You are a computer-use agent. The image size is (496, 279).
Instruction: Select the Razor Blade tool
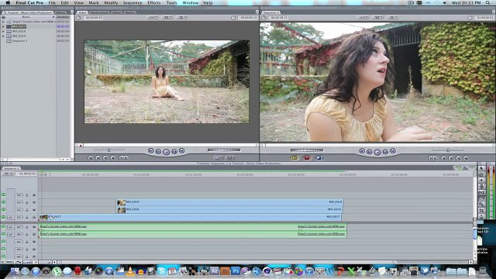(481, 198)
